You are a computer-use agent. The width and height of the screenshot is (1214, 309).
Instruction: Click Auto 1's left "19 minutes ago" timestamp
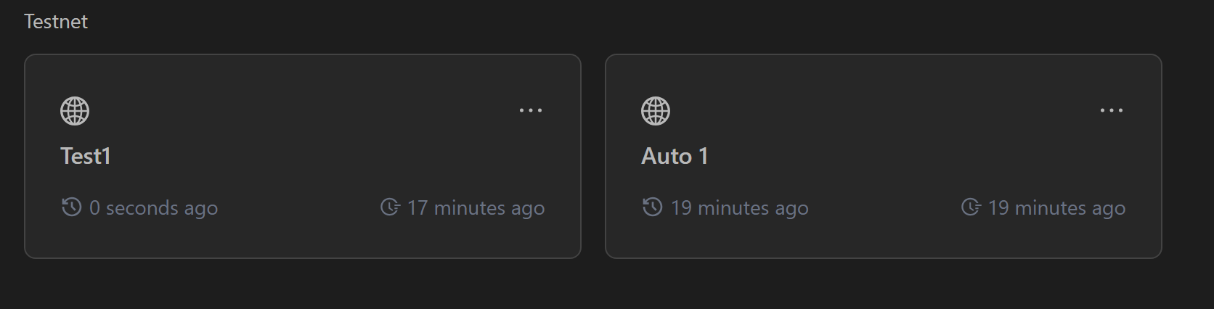point(739,208)
